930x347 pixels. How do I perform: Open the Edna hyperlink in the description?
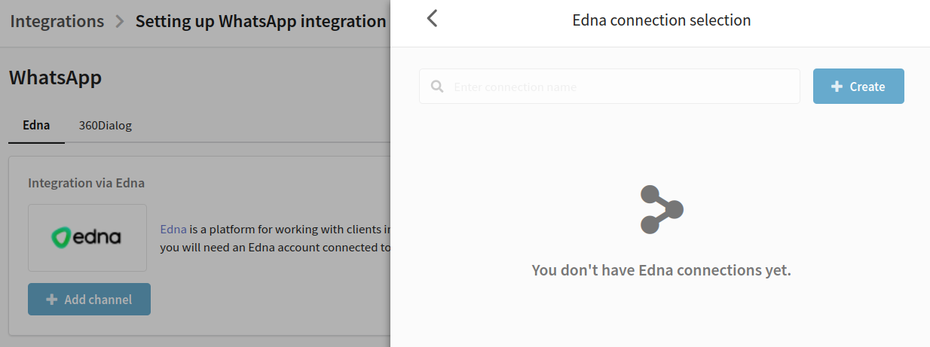click(173, 229)
